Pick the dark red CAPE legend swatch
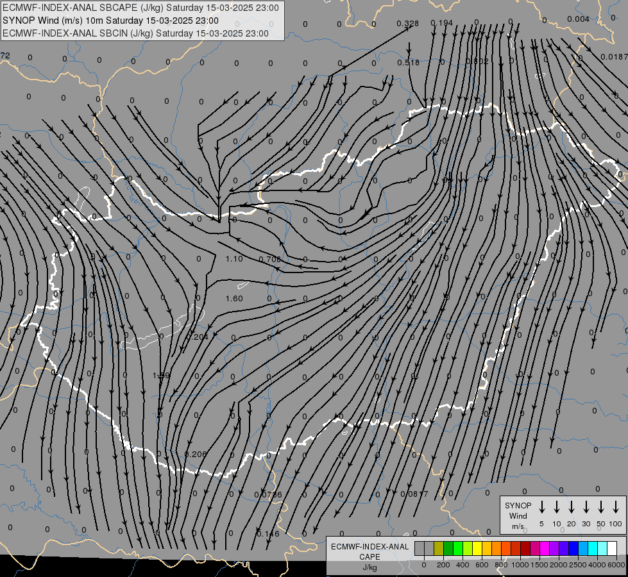This screenshot has width=628, height=577. point(525,548)
